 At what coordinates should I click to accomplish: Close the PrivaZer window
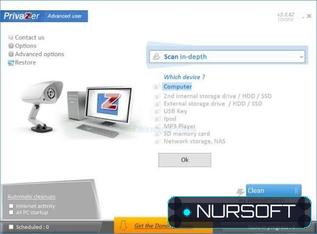click(309, 16)
